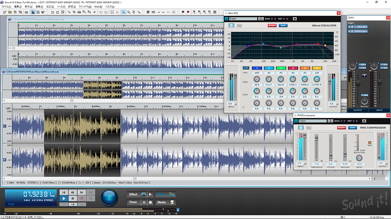The image size is (391, 219).
Task: Select the pencil draw tool
Action: click(139, 12)
